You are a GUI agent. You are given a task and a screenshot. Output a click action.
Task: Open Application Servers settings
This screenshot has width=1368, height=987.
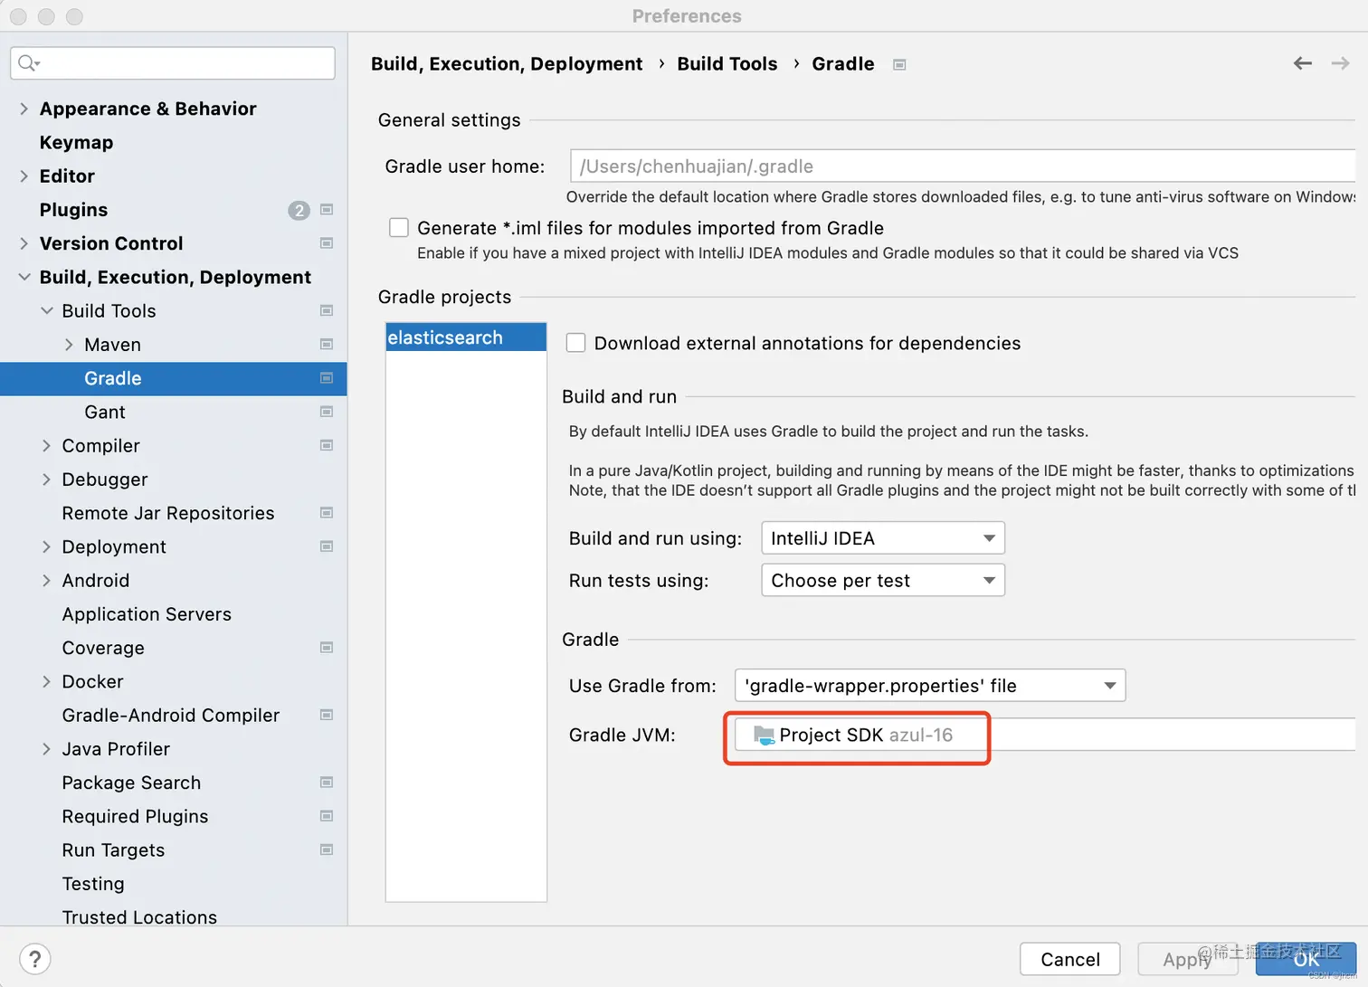tap(147, 614)
